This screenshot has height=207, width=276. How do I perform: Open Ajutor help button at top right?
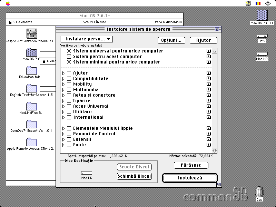[x=204, y=40]
